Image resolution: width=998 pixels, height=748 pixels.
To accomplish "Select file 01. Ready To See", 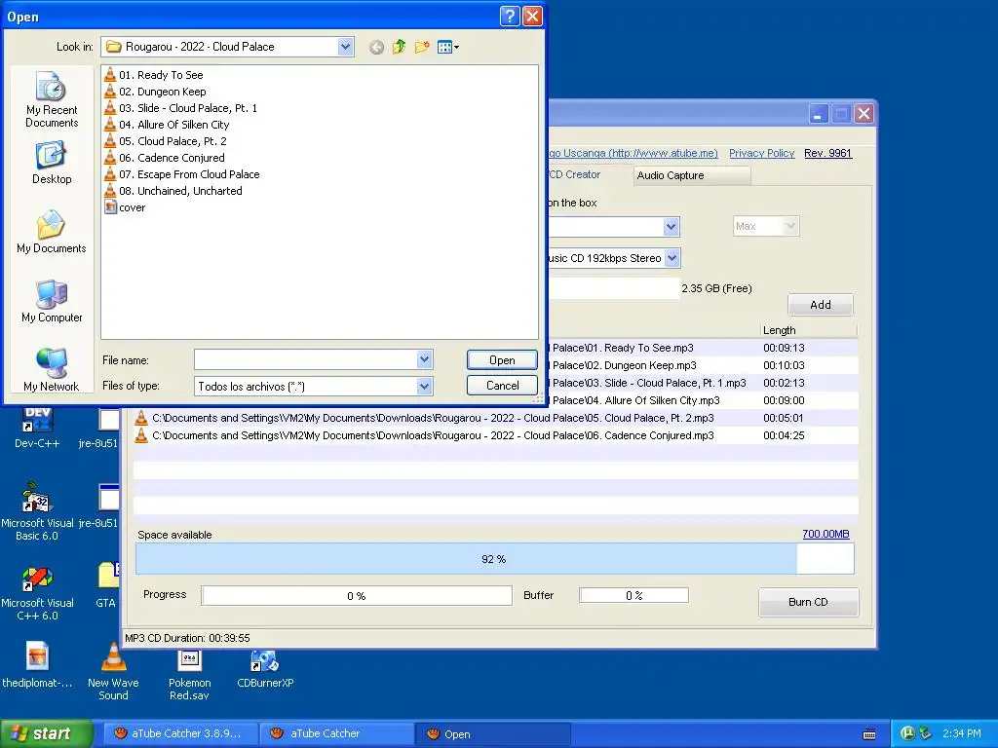I will 153,75.
